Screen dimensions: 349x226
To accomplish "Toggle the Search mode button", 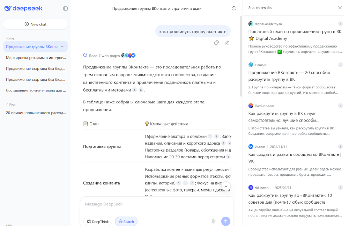I will click(126, 221).
